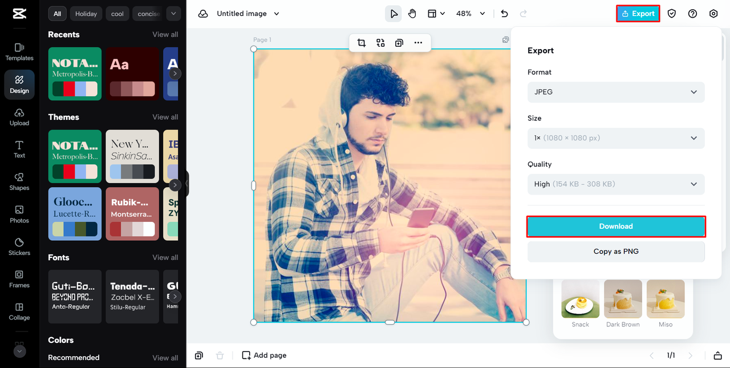Viewport: 730px width, 368px height.
Task: Redo the last action
Action: 523,14
